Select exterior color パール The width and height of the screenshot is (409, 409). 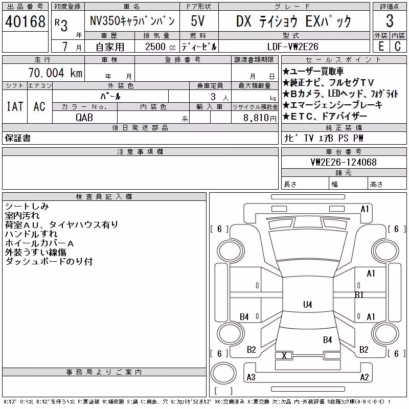point(110,96)
